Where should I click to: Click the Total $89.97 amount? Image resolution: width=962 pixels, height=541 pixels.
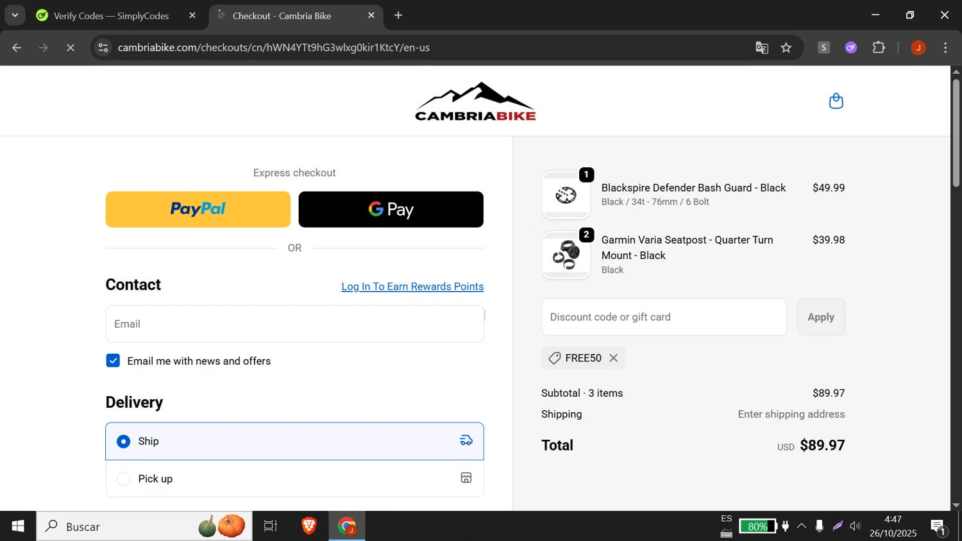click(822, 445)
